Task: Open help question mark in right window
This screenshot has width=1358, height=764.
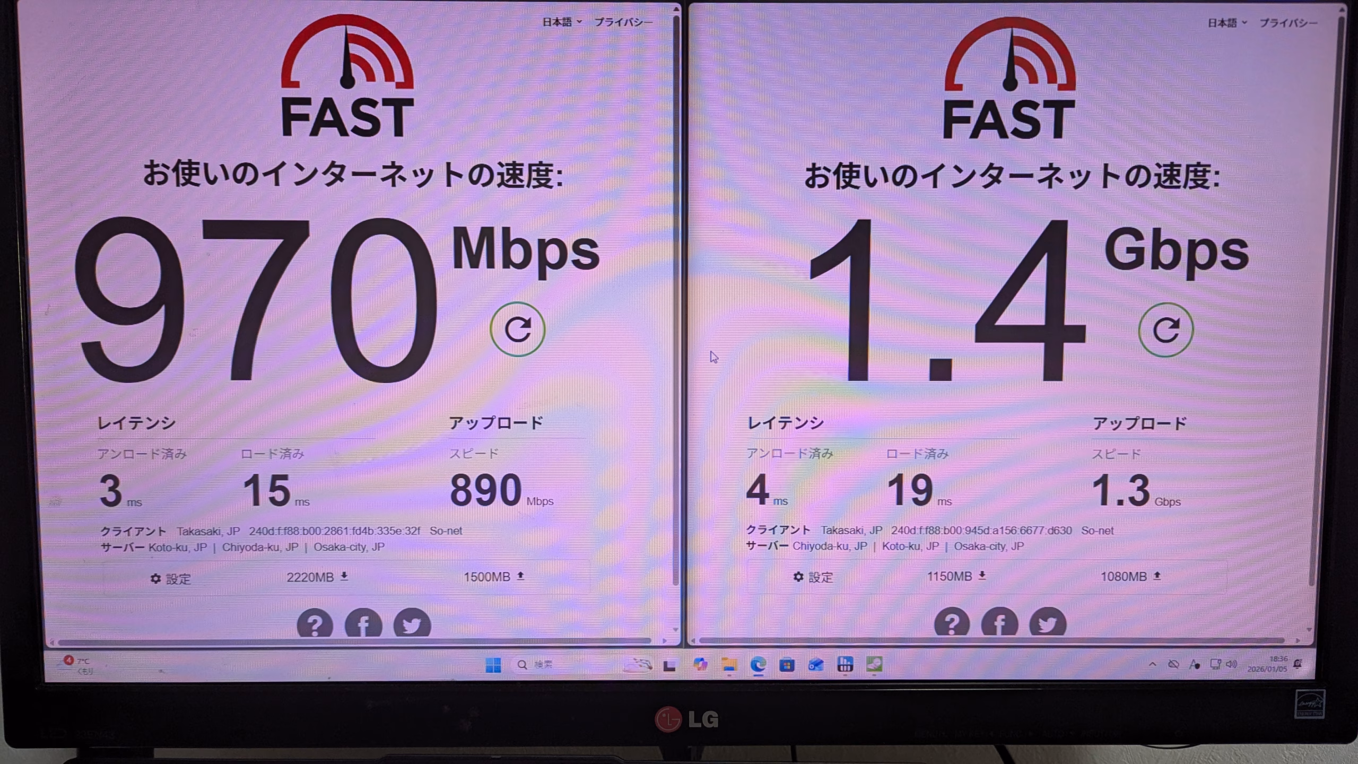Action: tap(952, 622)
